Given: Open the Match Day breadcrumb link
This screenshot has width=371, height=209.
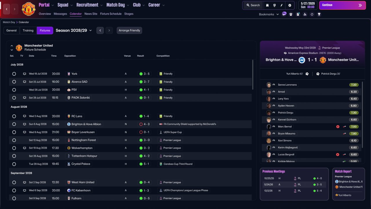Looking at the screenshot, I should pos(9,22).
